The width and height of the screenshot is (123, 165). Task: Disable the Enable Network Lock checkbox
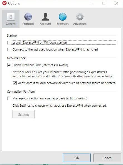(x=9, y=65)
